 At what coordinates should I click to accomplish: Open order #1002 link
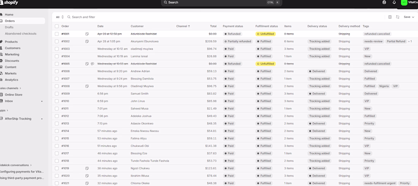point(66,41)
